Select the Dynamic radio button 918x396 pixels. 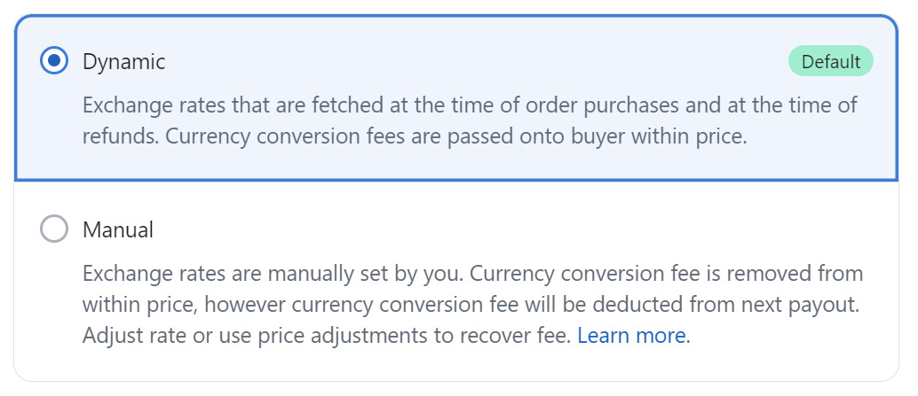tap(54, 61)
